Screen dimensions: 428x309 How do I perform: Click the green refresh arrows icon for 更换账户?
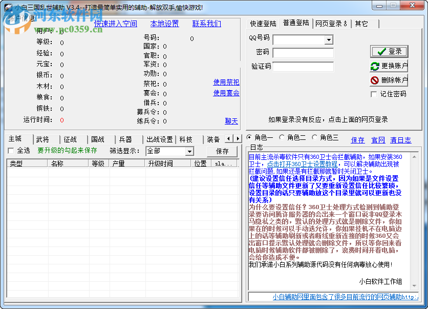coord(375,66)
